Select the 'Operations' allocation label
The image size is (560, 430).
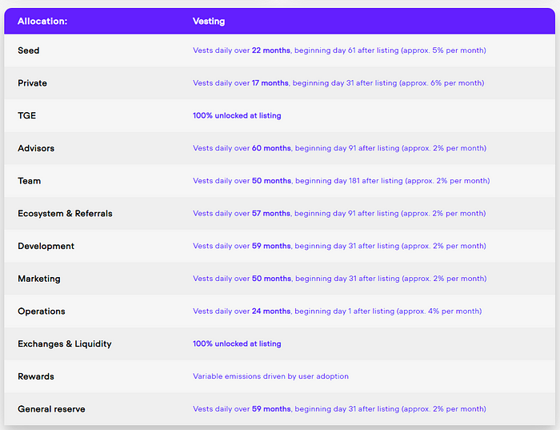point(42,311)
